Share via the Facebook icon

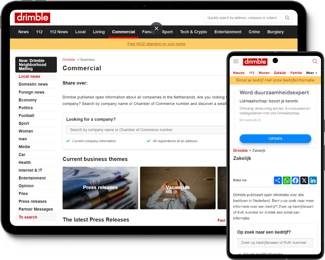pos(295,180)
